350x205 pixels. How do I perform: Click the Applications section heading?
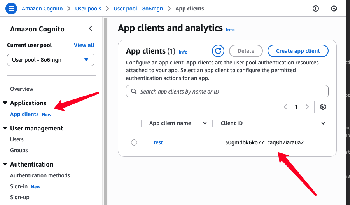click(28, 103)
